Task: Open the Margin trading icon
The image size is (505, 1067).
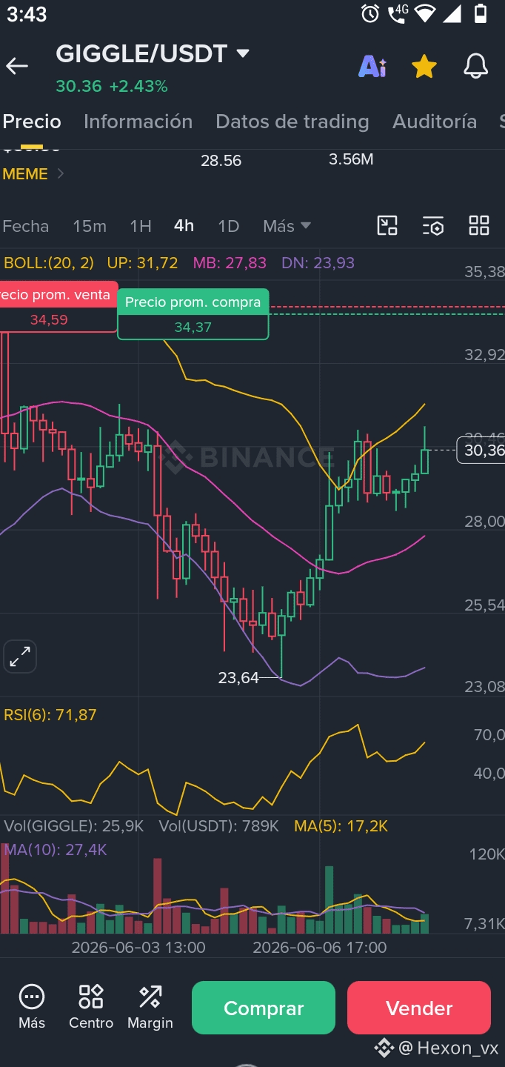Action: [x=150, y=1007]
